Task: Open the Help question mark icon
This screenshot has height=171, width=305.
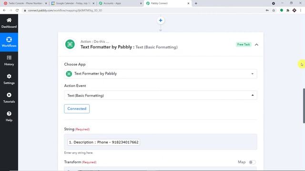Action: pos(9,114)
